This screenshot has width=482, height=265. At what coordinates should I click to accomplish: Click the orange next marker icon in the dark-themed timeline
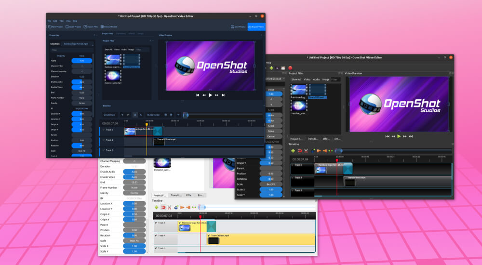[x=325, y=151]
